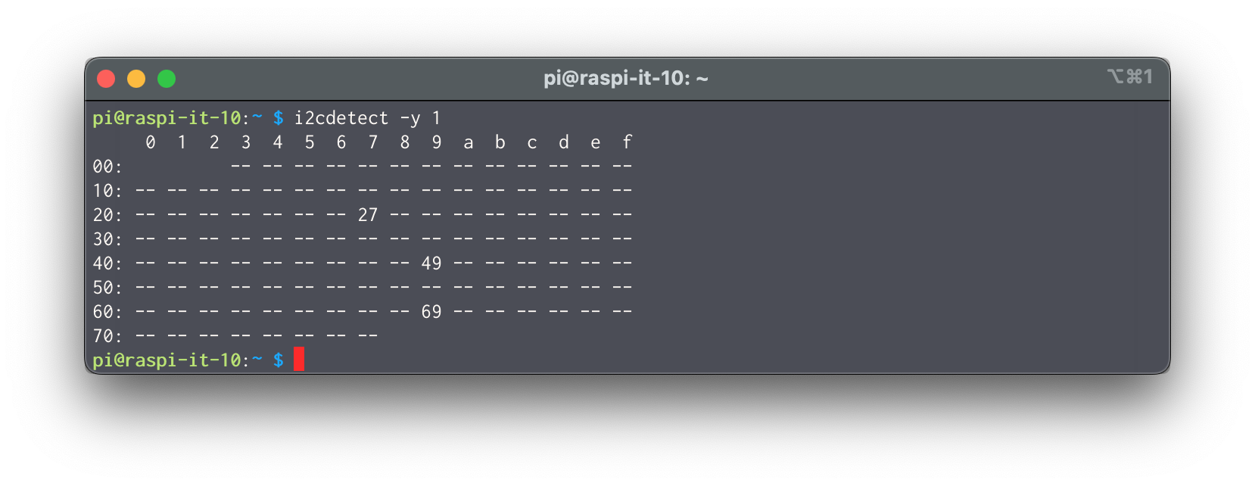This screenshot has height=486, width=1255.
Task: Click the row label 30:
Action: (x=107, y=239)
